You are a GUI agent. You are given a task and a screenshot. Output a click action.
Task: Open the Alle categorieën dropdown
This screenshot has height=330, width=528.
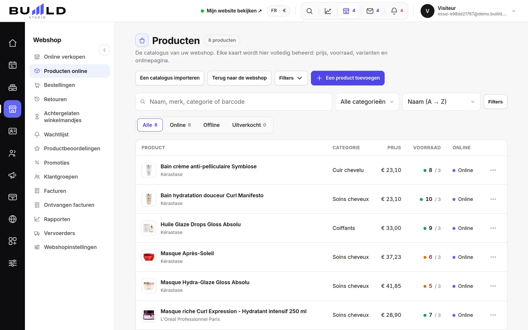[367, 102]
